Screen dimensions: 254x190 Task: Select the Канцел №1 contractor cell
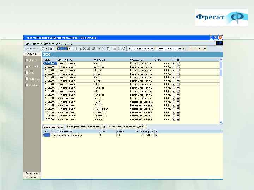(x=111, y=112)
